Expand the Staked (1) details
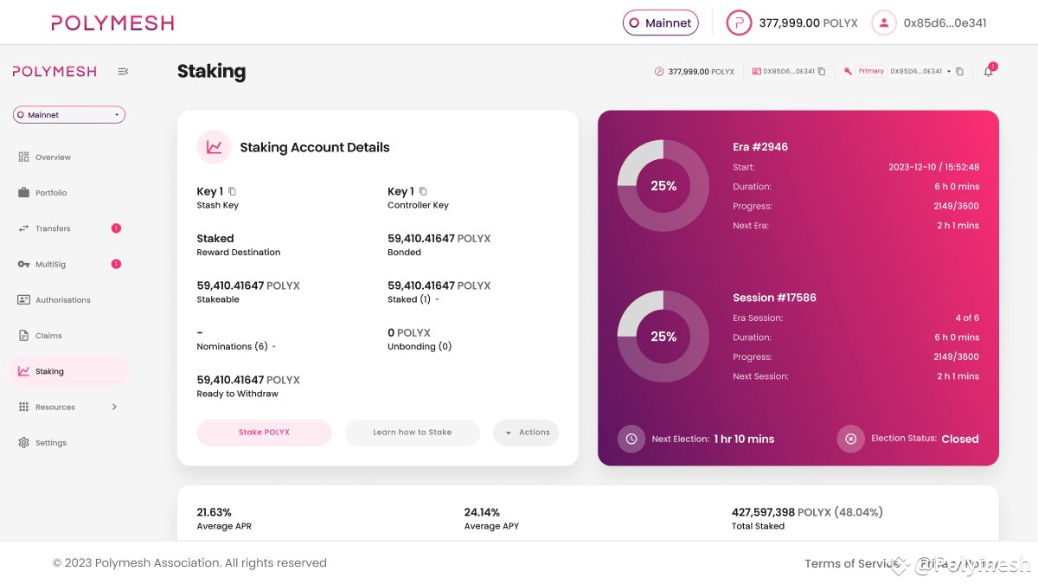The height and width of the screenshot is (584, 1038). [x=437, y=300]
